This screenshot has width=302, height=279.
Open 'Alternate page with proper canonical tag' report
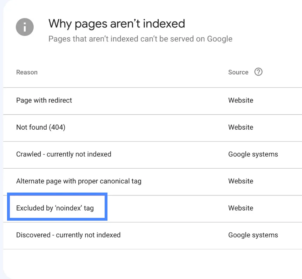(x=79, y=181)
